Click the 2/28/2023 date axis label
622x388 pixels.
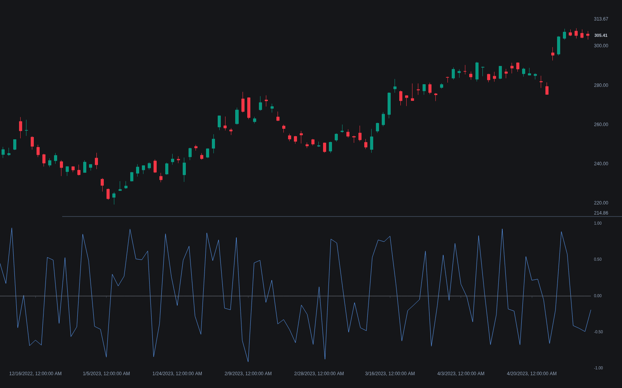[319, 374]
